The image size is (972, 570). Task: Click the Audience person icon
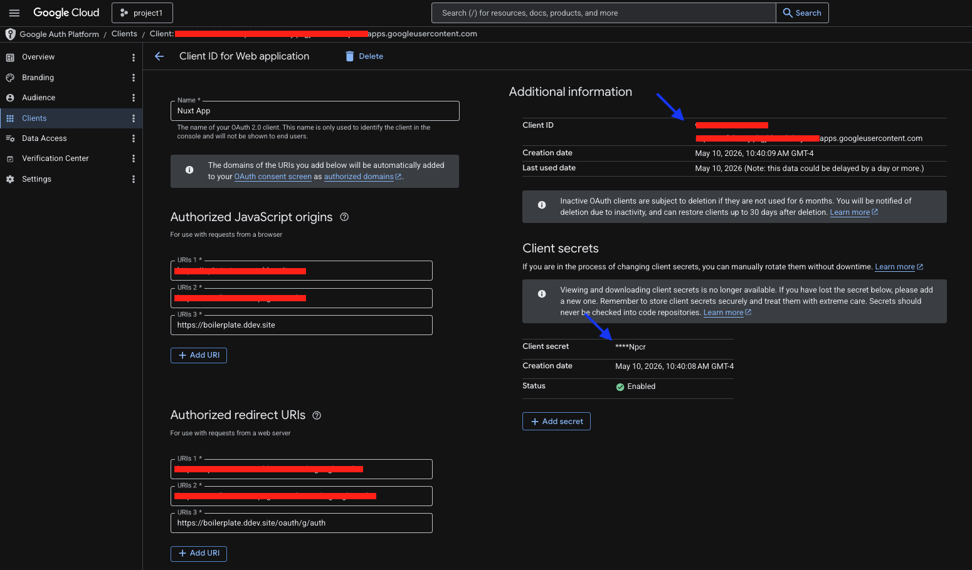(10, 98)
